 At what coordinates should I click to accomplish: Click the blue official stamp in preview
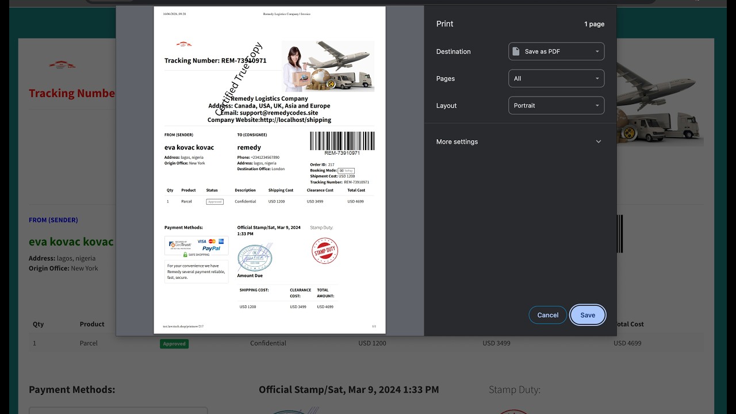(255, 258)
